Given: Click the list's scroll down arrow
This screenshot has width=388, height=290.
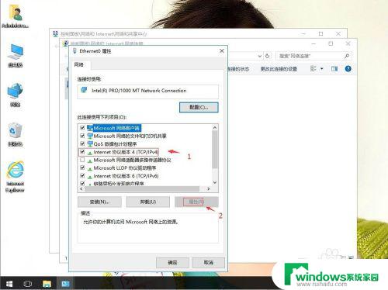Looking at the screenshot, I should 215,182.
